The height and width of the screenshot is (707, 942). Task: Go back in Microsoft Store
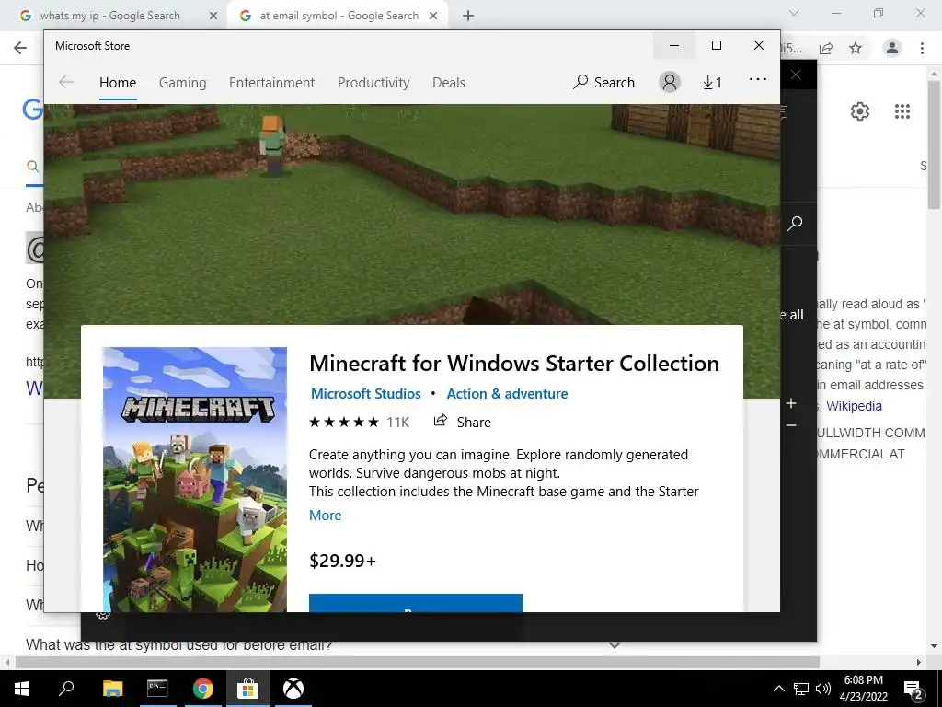point(66,82)
